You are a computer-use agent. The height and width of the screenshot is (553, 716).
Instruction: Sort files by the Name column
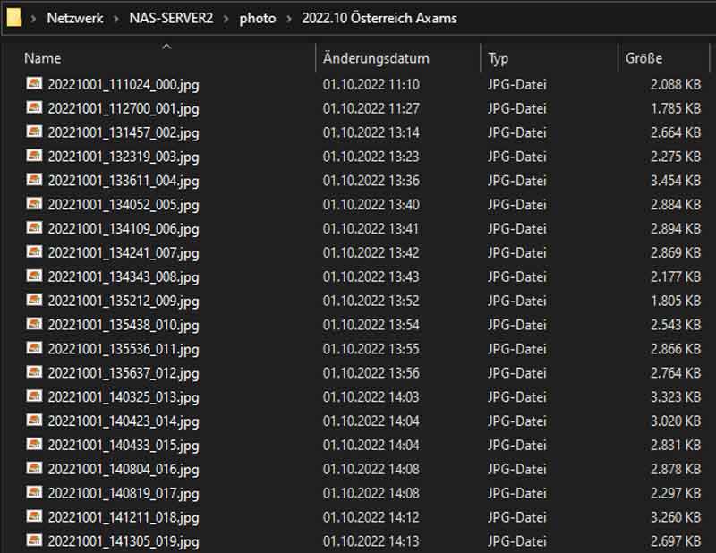tap(42, 58)
